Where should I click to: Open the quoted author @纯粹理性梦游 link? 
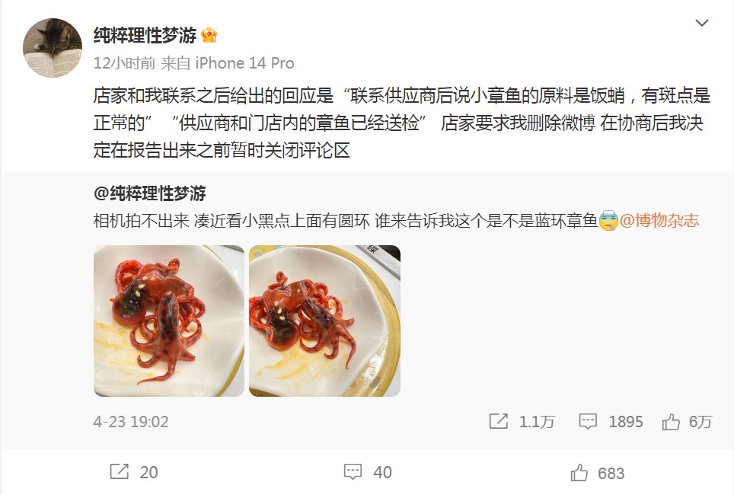tap(150, 193)
